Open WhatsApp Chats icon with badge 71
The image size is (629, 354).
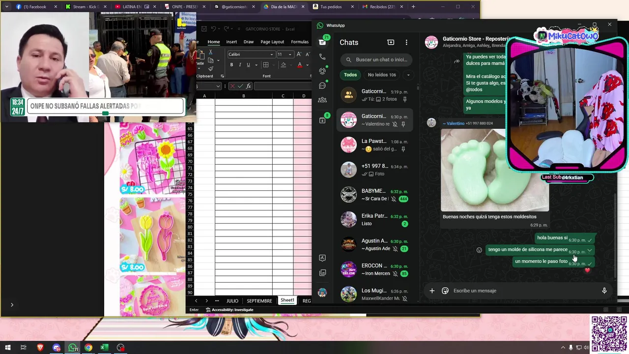322,42
